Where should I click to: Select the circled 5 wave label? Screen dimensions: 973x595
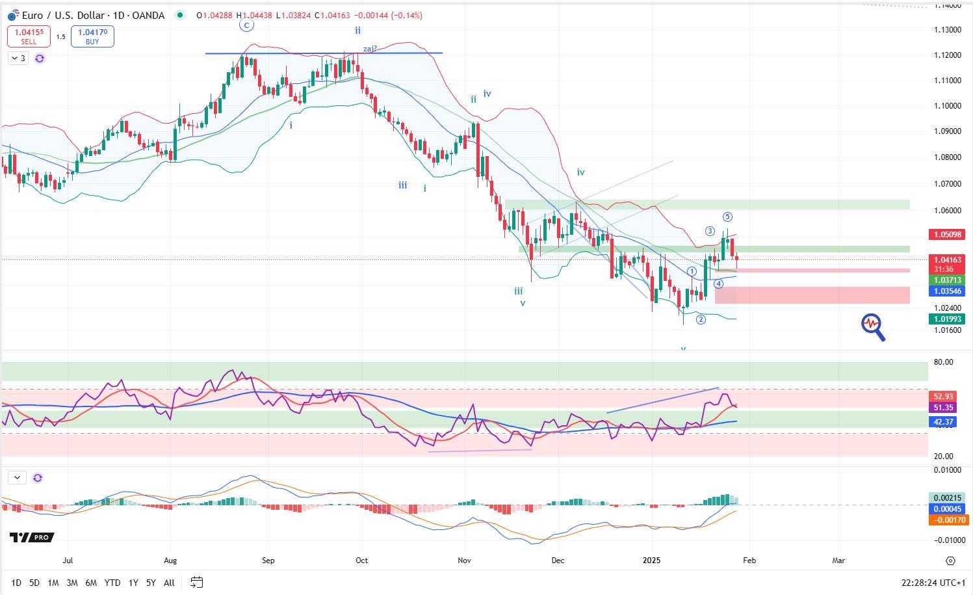[728, 217]
